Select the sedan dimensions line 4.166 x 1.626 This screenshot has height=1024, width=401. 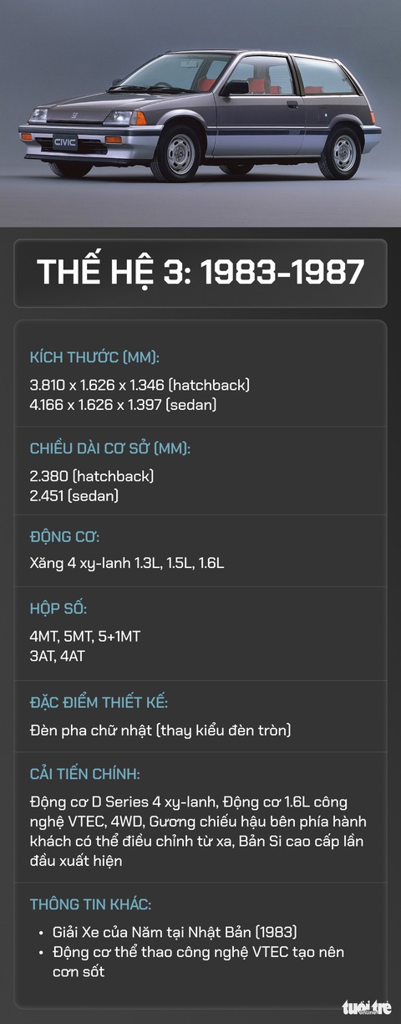pyautogui.click(x=124, y=405)
